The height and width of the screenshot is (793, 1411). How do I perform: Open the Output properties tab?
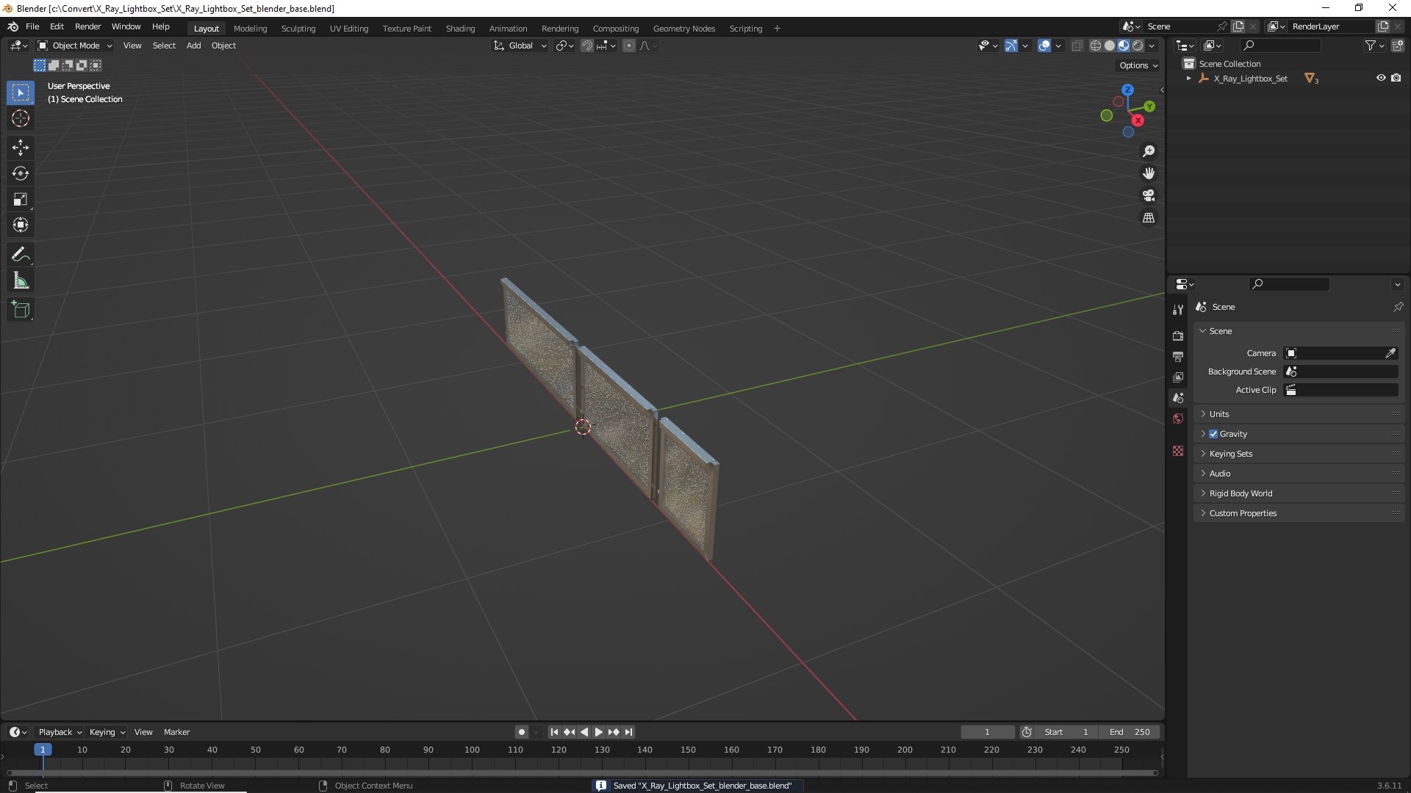pyautogui.click(x=1178, y=356)
